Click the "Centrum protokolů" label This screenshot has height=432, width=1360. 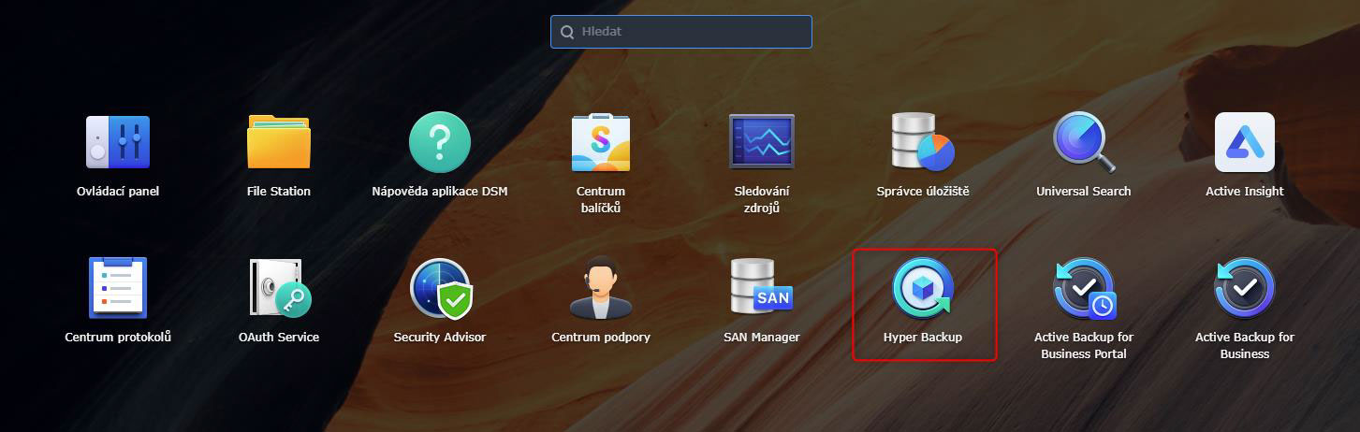[118, 337]
